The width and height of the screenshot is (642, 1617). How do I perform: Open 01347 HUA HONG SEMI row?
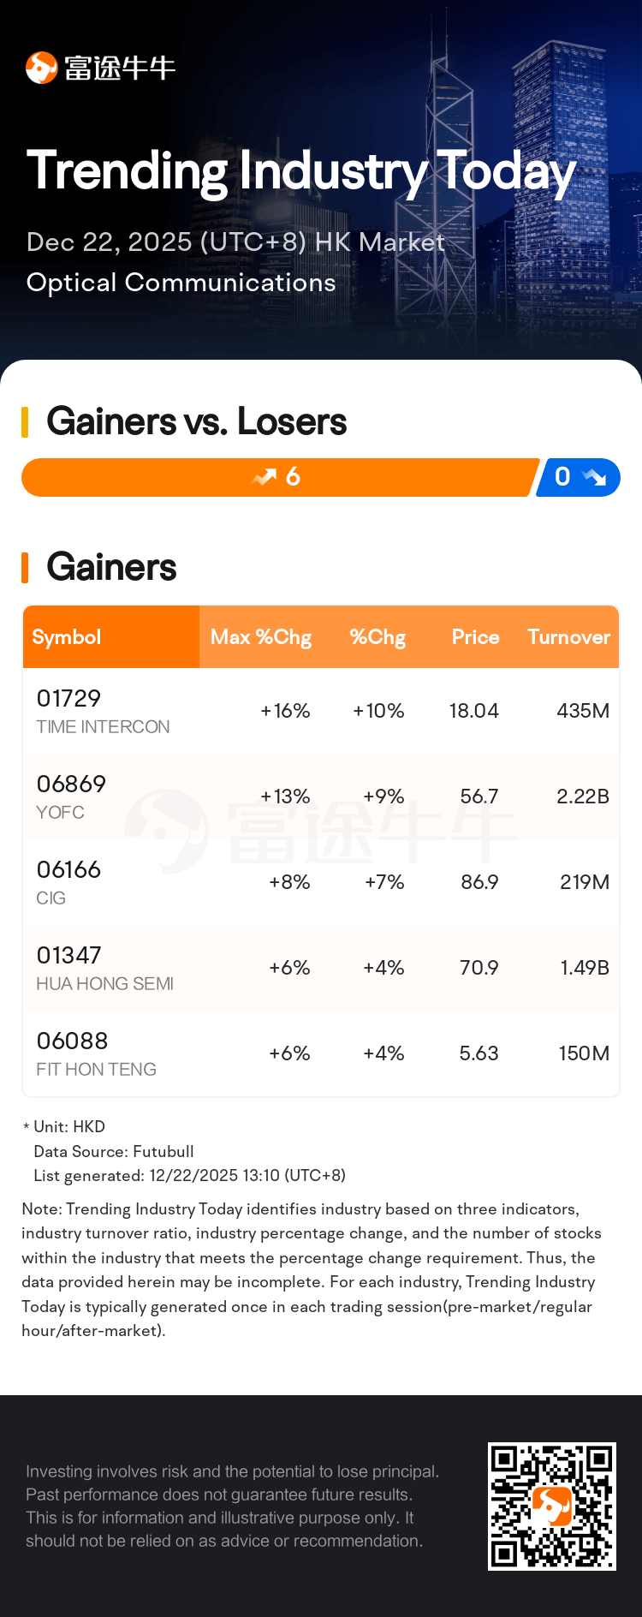coord(320,968)
